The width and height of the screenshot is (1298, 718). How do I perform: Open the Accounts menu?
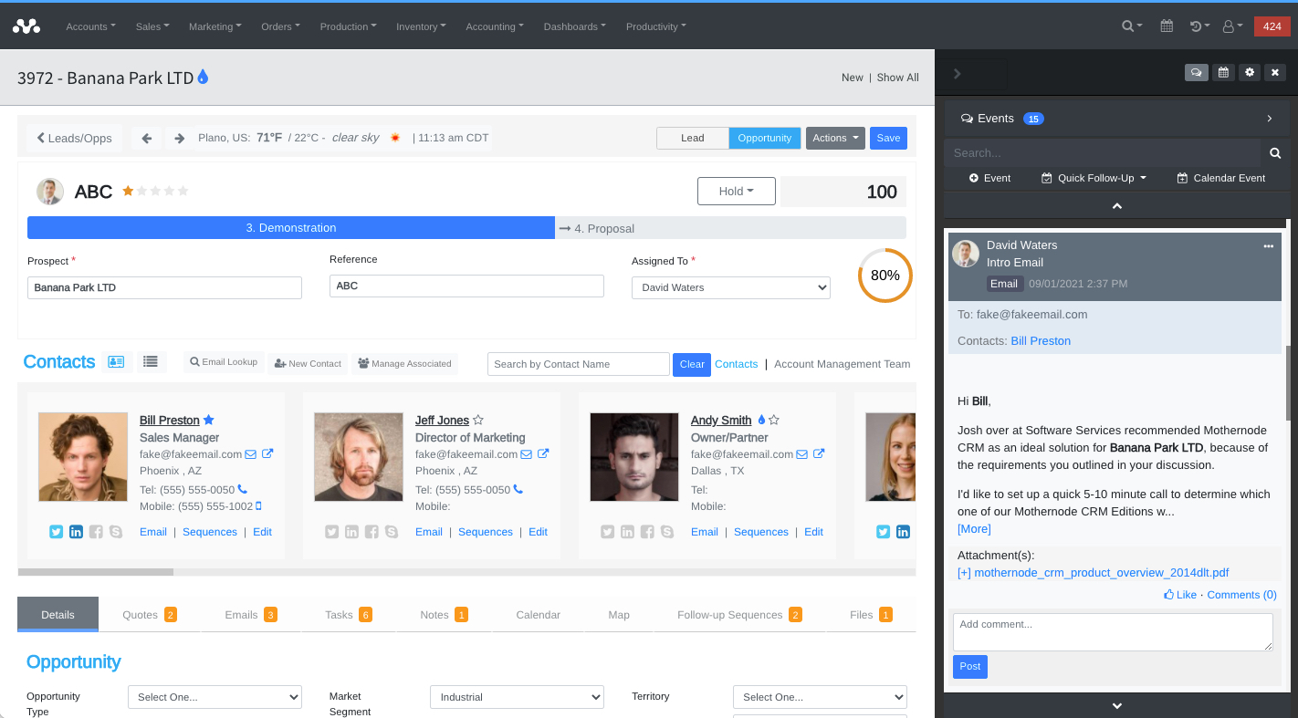tap(90, 26)
